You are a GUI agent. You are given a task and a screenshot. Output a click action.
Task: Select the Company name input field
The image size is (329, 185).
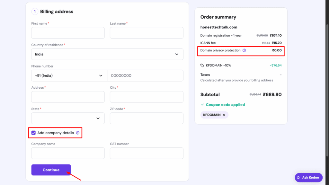pos(67,153)
